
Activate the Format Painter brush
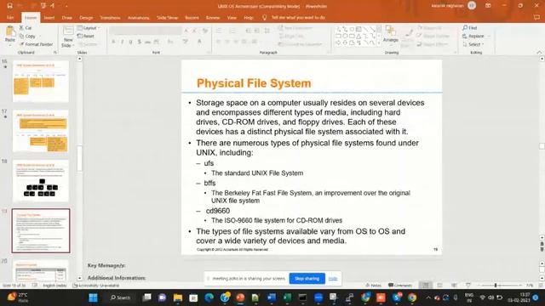36,44
